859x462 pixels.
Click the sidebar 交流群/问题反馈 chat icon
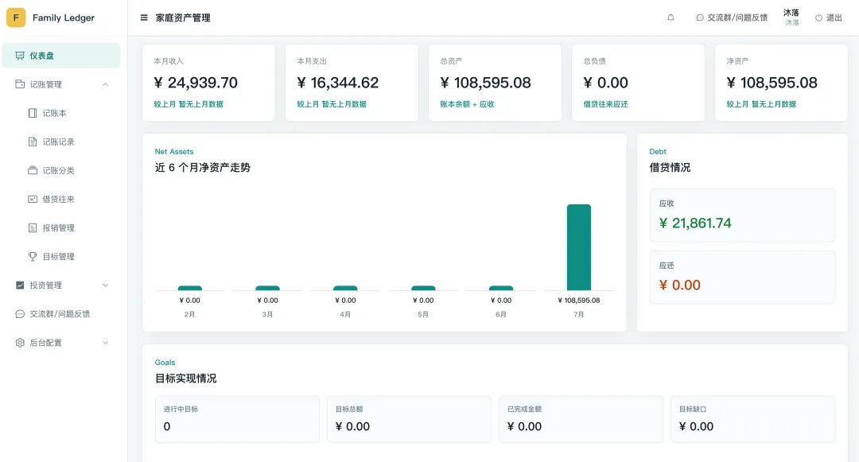[x=20, y=313]
